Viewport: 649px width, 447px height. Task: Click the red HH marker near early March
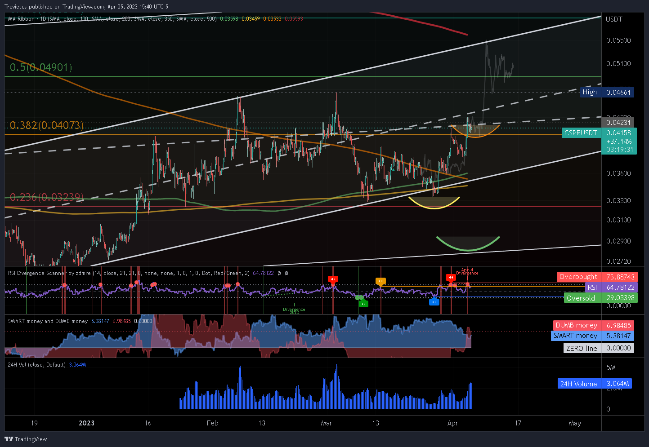click(333, 279)
